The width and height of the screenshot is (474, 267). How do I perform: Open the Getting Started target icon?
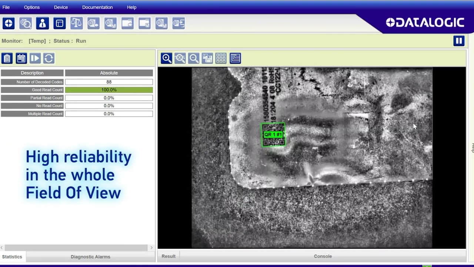click(9, 23)
